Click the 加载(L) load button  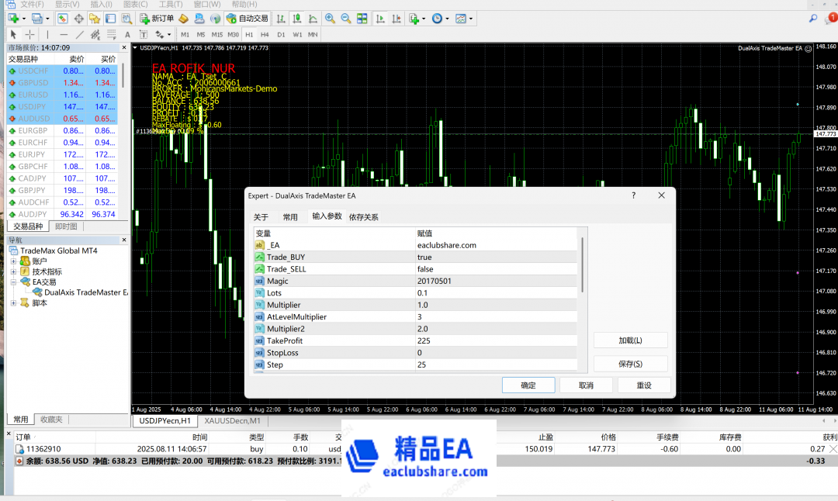pos(630,340)
